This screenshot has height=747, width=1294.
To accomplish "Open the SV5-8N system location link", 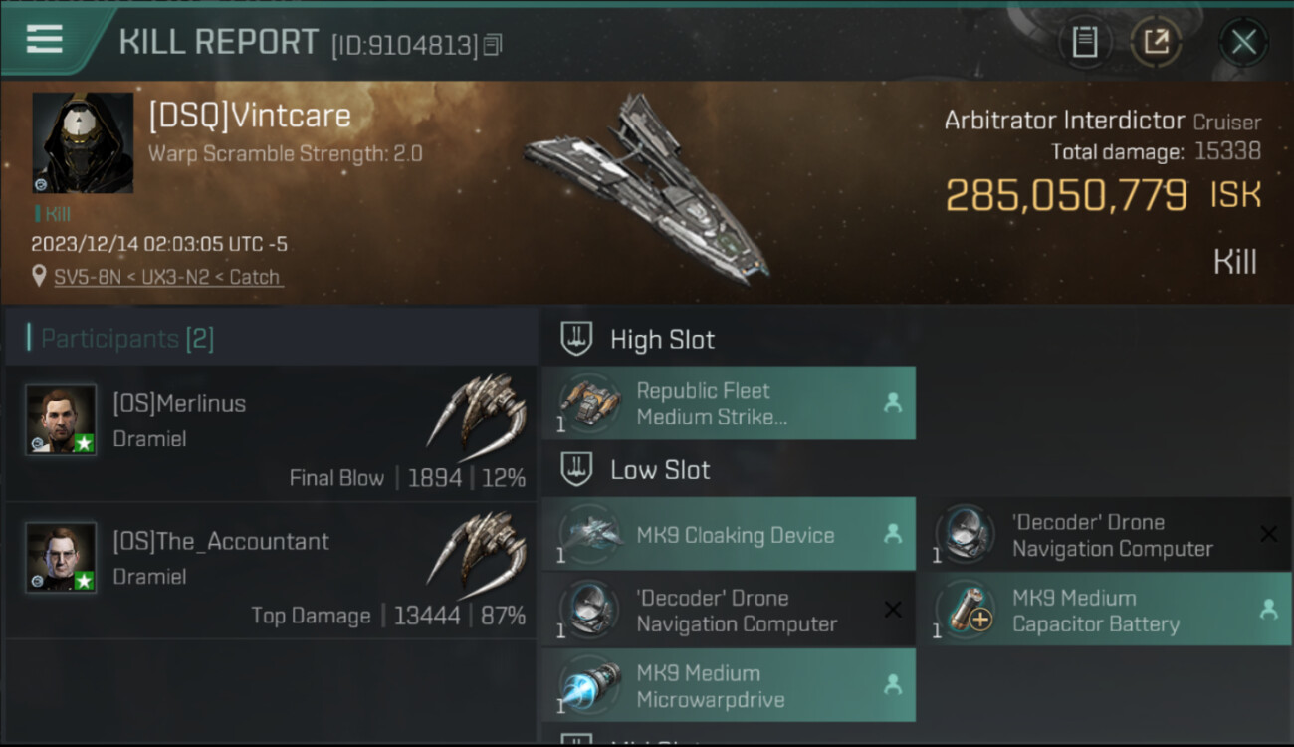I will point(169,277).
